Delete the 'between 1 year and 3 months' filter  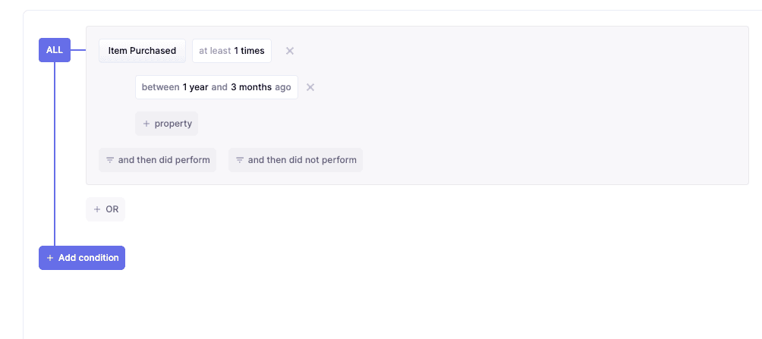(x=310, y=87)
